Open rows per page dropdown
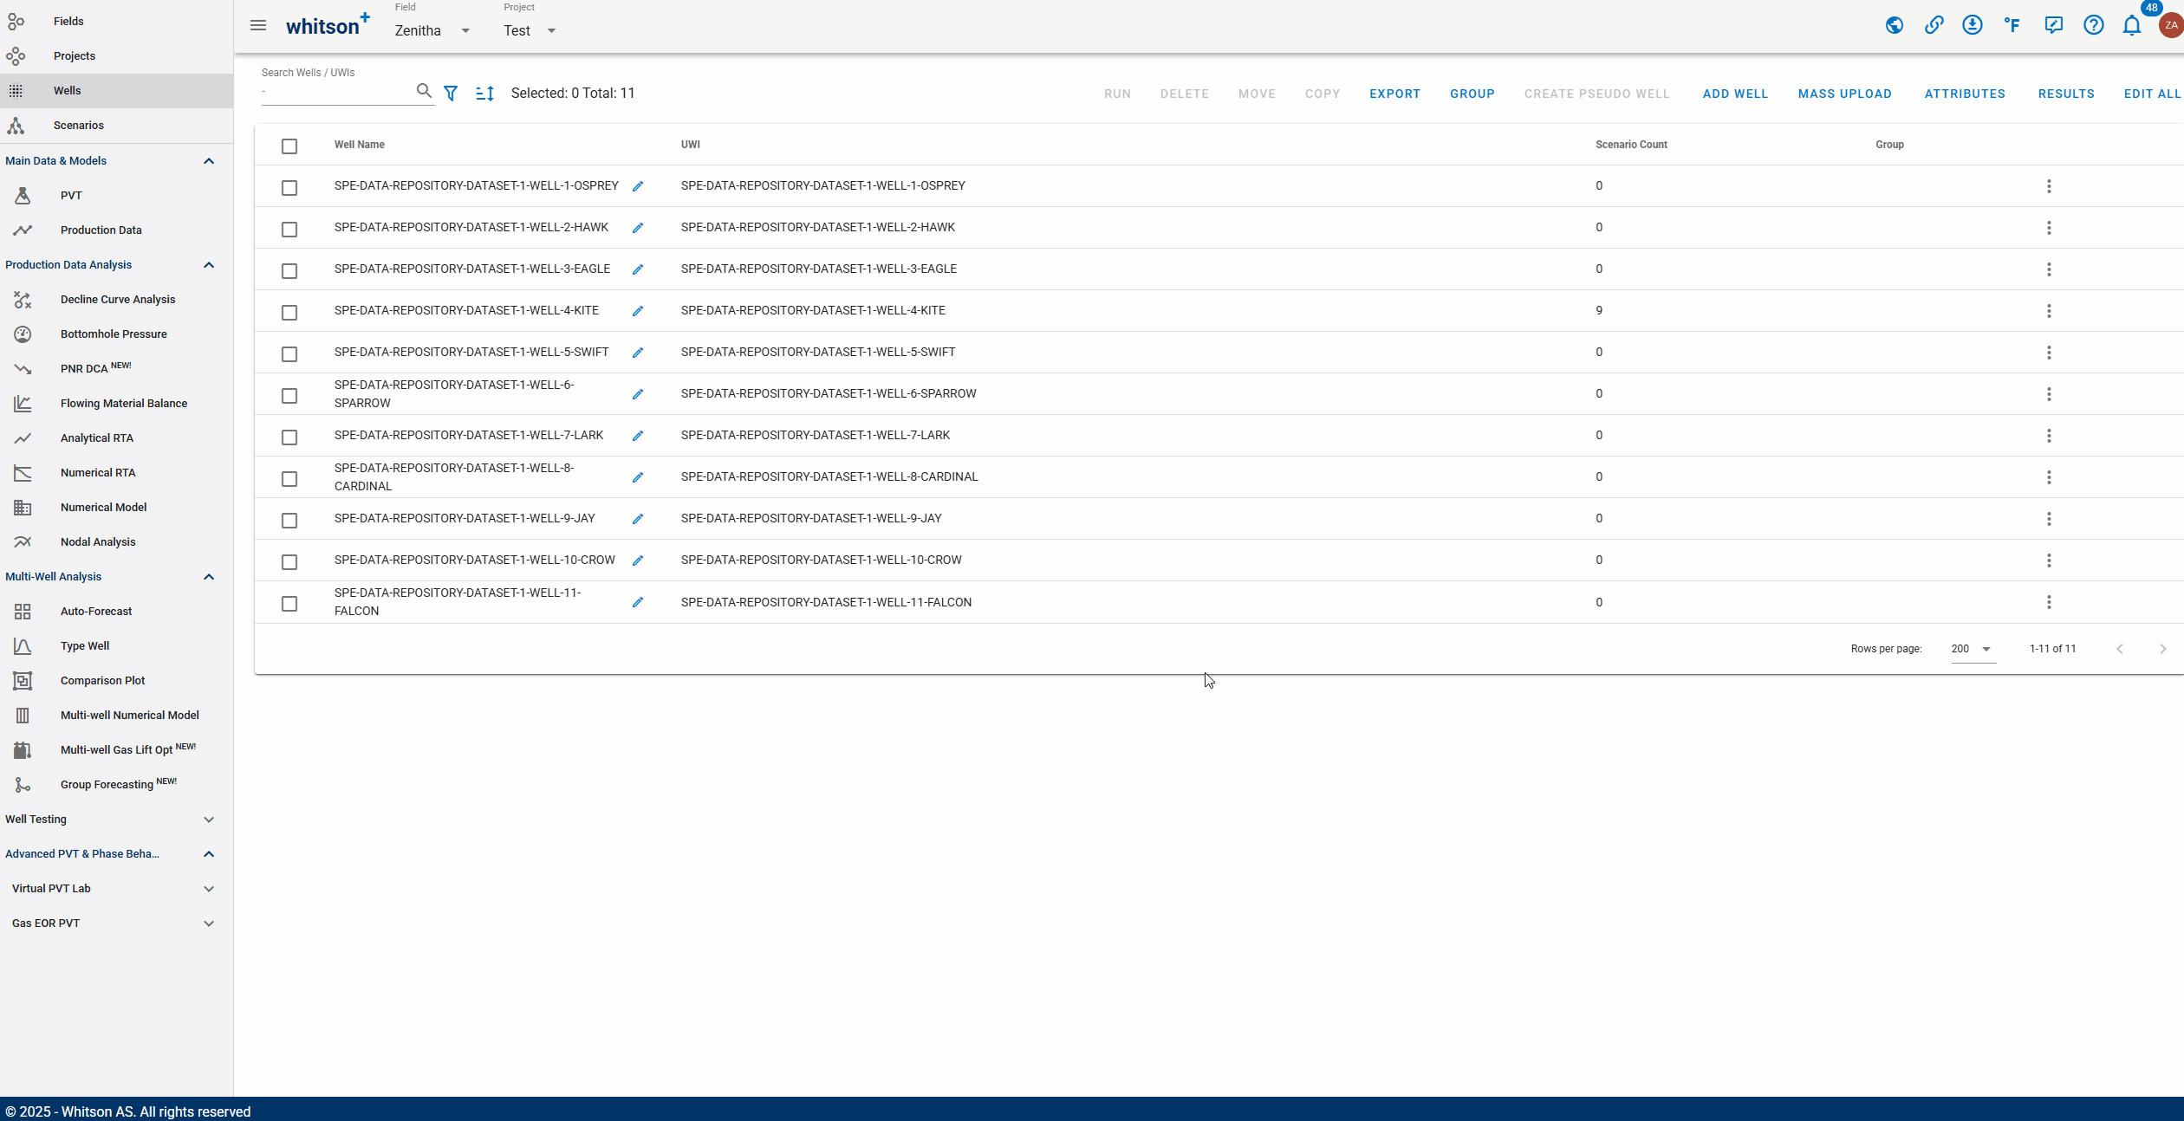Image resolution: width=2184 pixels, height=1121 pixels. (x=1973, y=649)
